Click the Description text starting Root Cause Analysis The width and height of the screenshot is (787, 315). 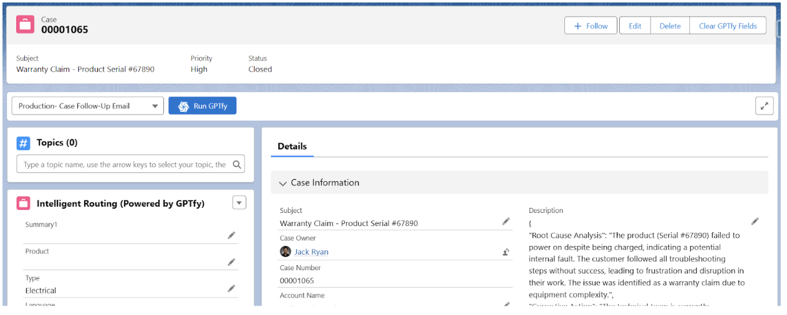[x=637, y=265]
